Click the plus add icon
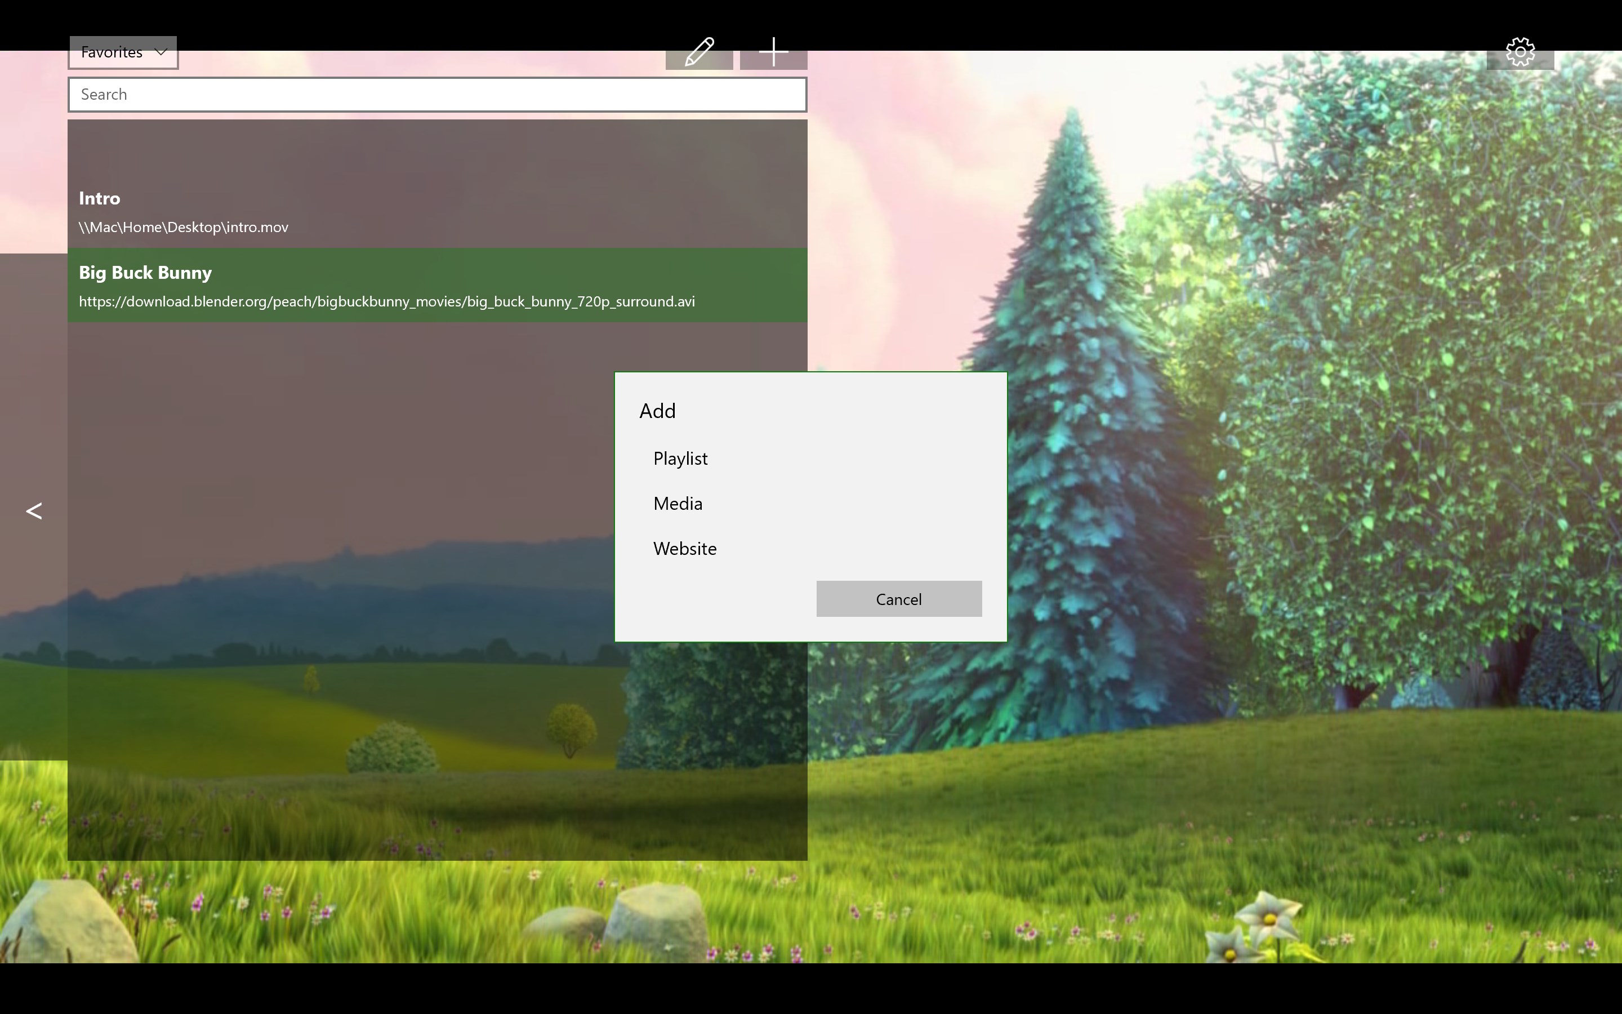 773,52
